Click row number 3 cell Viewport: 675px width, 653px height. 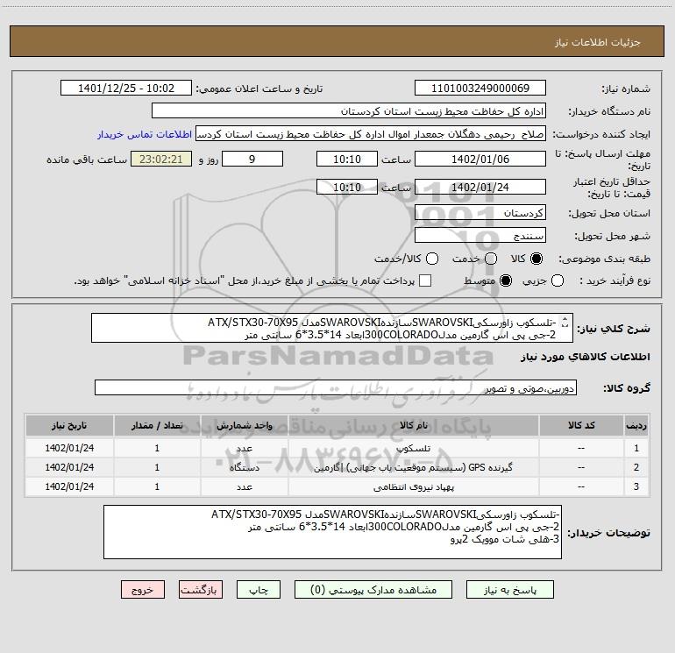tap(636, 486)
